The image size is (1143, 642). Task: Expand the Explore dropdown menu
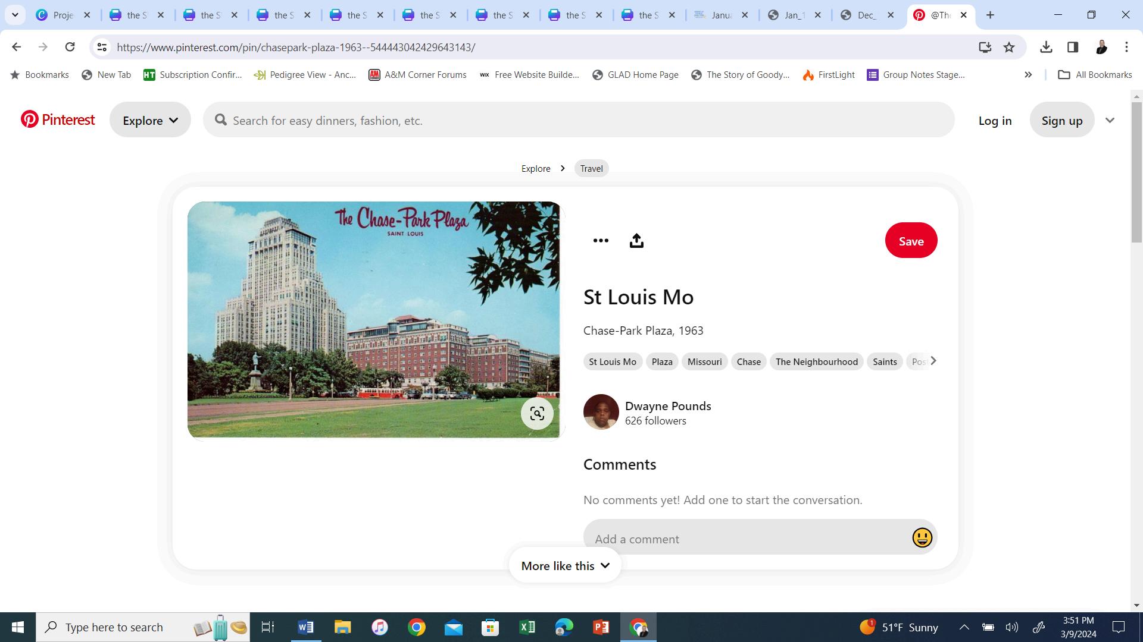pyautogui.click(x=150, y=120)
